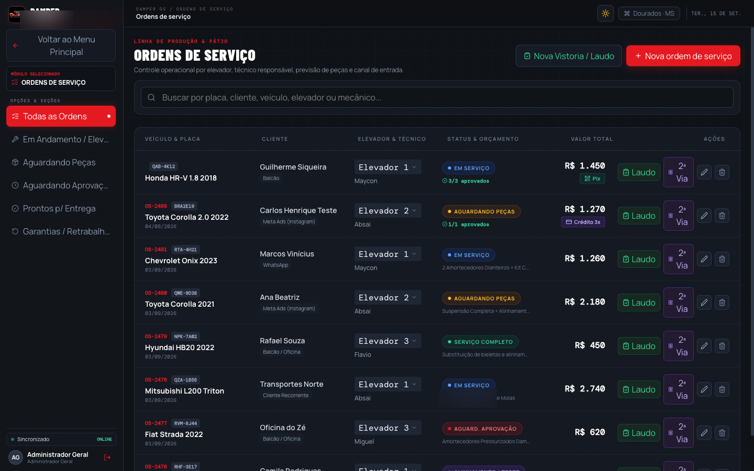Click the EM SERVIÇO status badge for Honda HR-V
Viewport: 754px width, 471px height.
click(x=469, y=168)
